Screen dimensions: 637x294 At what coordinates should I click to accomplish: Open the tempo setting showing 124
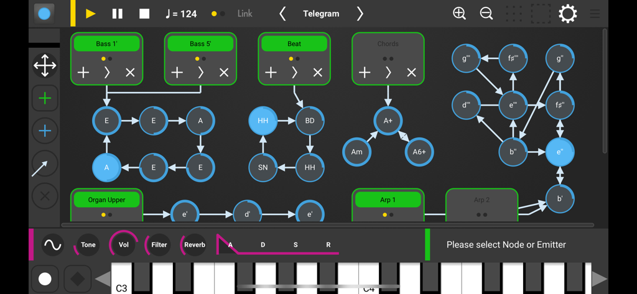tap(181, 14)
